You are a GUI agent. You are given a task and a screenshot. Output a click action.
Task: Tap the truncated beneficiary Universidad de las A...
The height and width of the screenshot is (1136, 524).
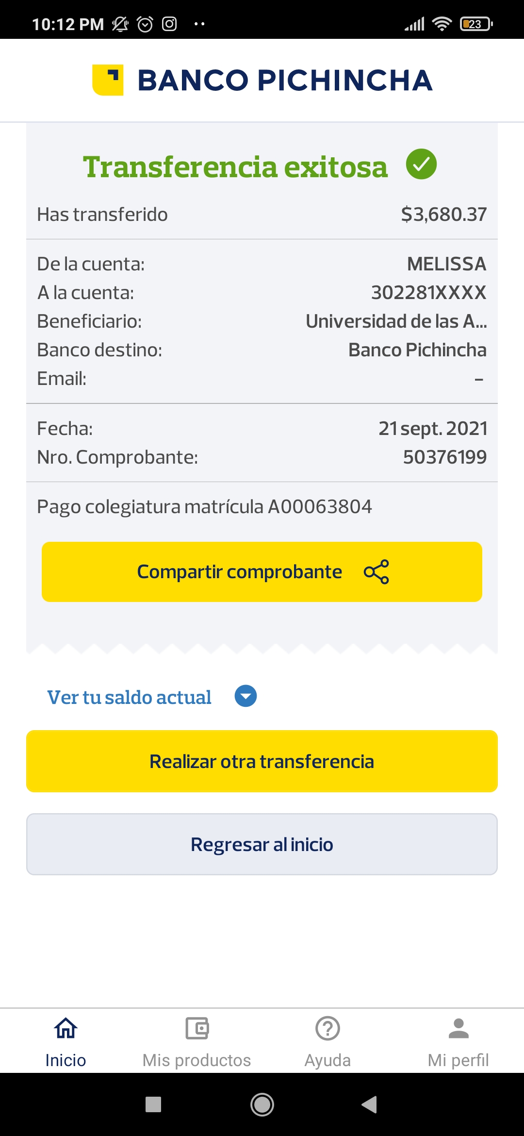pos(396,321)
